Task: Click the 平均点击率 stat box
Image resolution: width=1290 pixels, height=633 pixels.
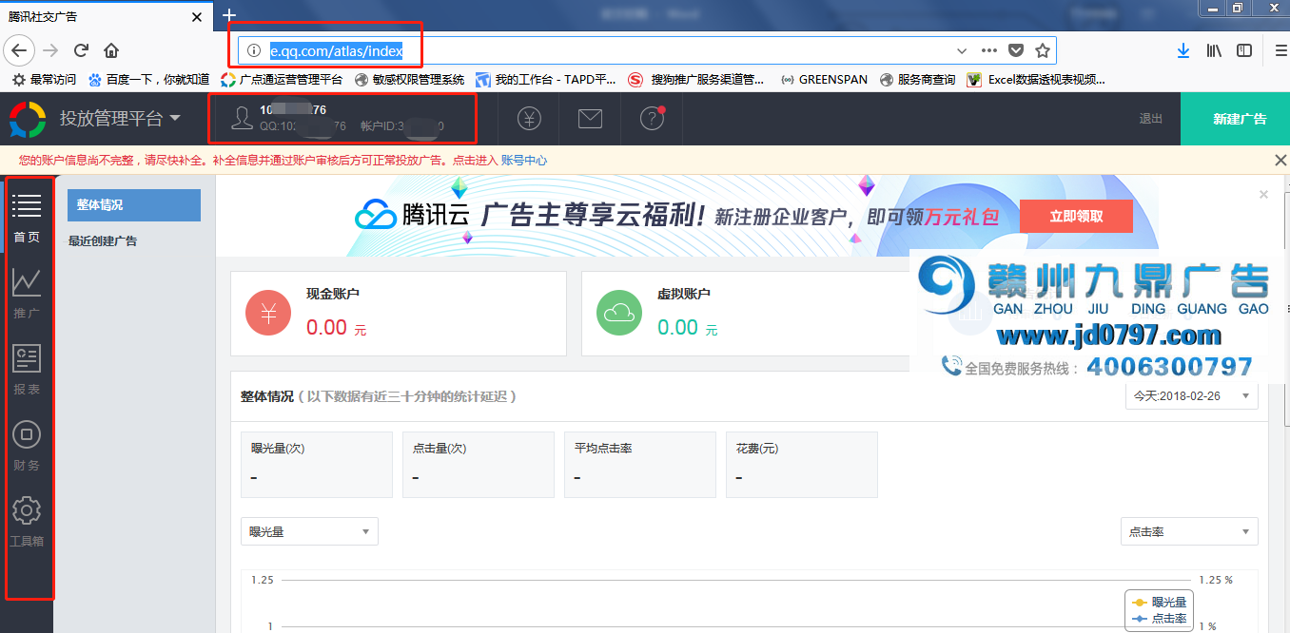Action: point(640,465)
